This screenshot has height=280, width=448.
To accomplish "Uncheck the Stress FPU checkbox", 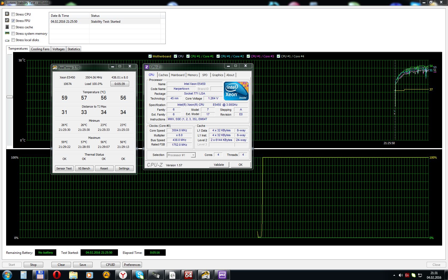I will [13, 21].
